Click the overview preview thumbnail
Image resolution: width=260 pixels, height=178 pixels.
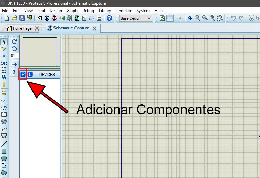(40, 52)
